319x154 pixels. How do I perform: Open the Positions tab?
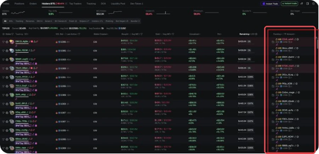[x=19, y=4]
